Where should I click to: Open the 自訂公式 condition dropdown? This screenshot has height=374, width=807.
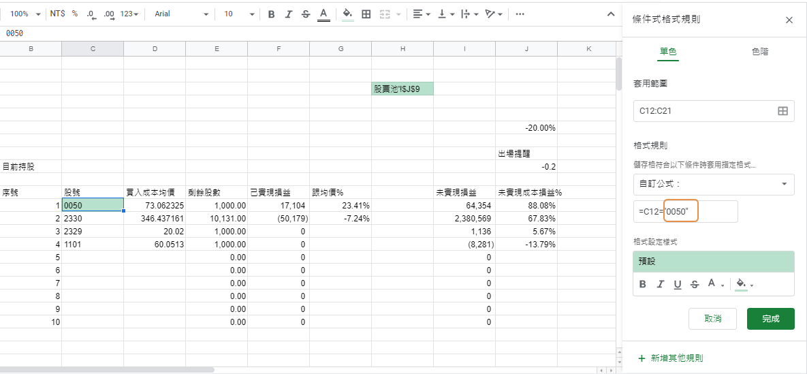pos(713,184)
